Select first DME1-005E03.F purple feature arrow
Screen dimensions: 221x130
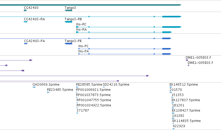click(187, 60)
